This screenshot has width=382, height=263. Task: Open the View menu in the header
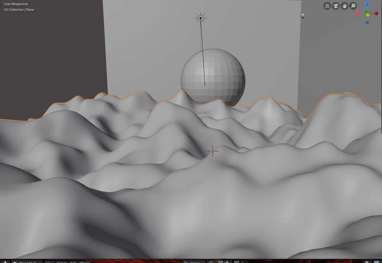tap(49, 262)
